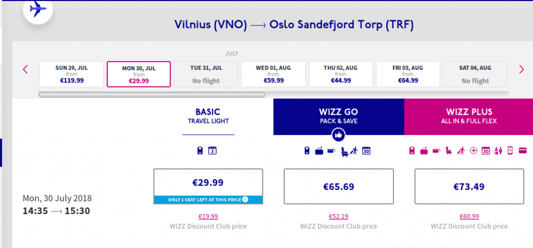533x248 pixels.
Task: Choose the Fri 03, Aug €64.99 date
Action: click(x=408, y=74)
